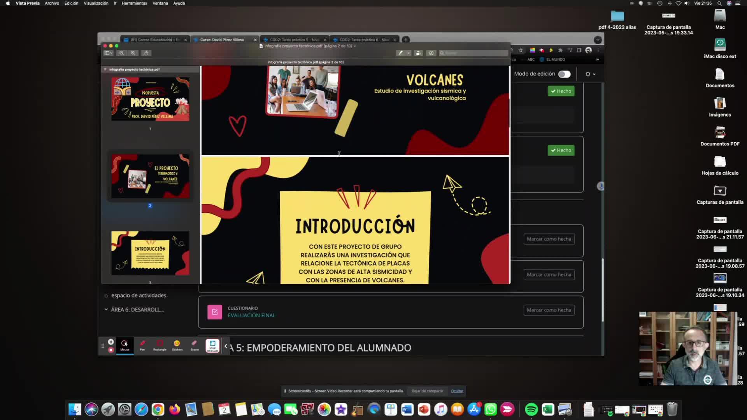Screen dimensions: 747x420
Task: Open the Stickers tool
Action: (177, 345)
